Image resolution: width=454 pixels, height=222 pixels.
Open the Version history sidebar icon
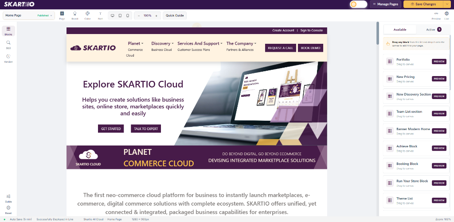8,58
